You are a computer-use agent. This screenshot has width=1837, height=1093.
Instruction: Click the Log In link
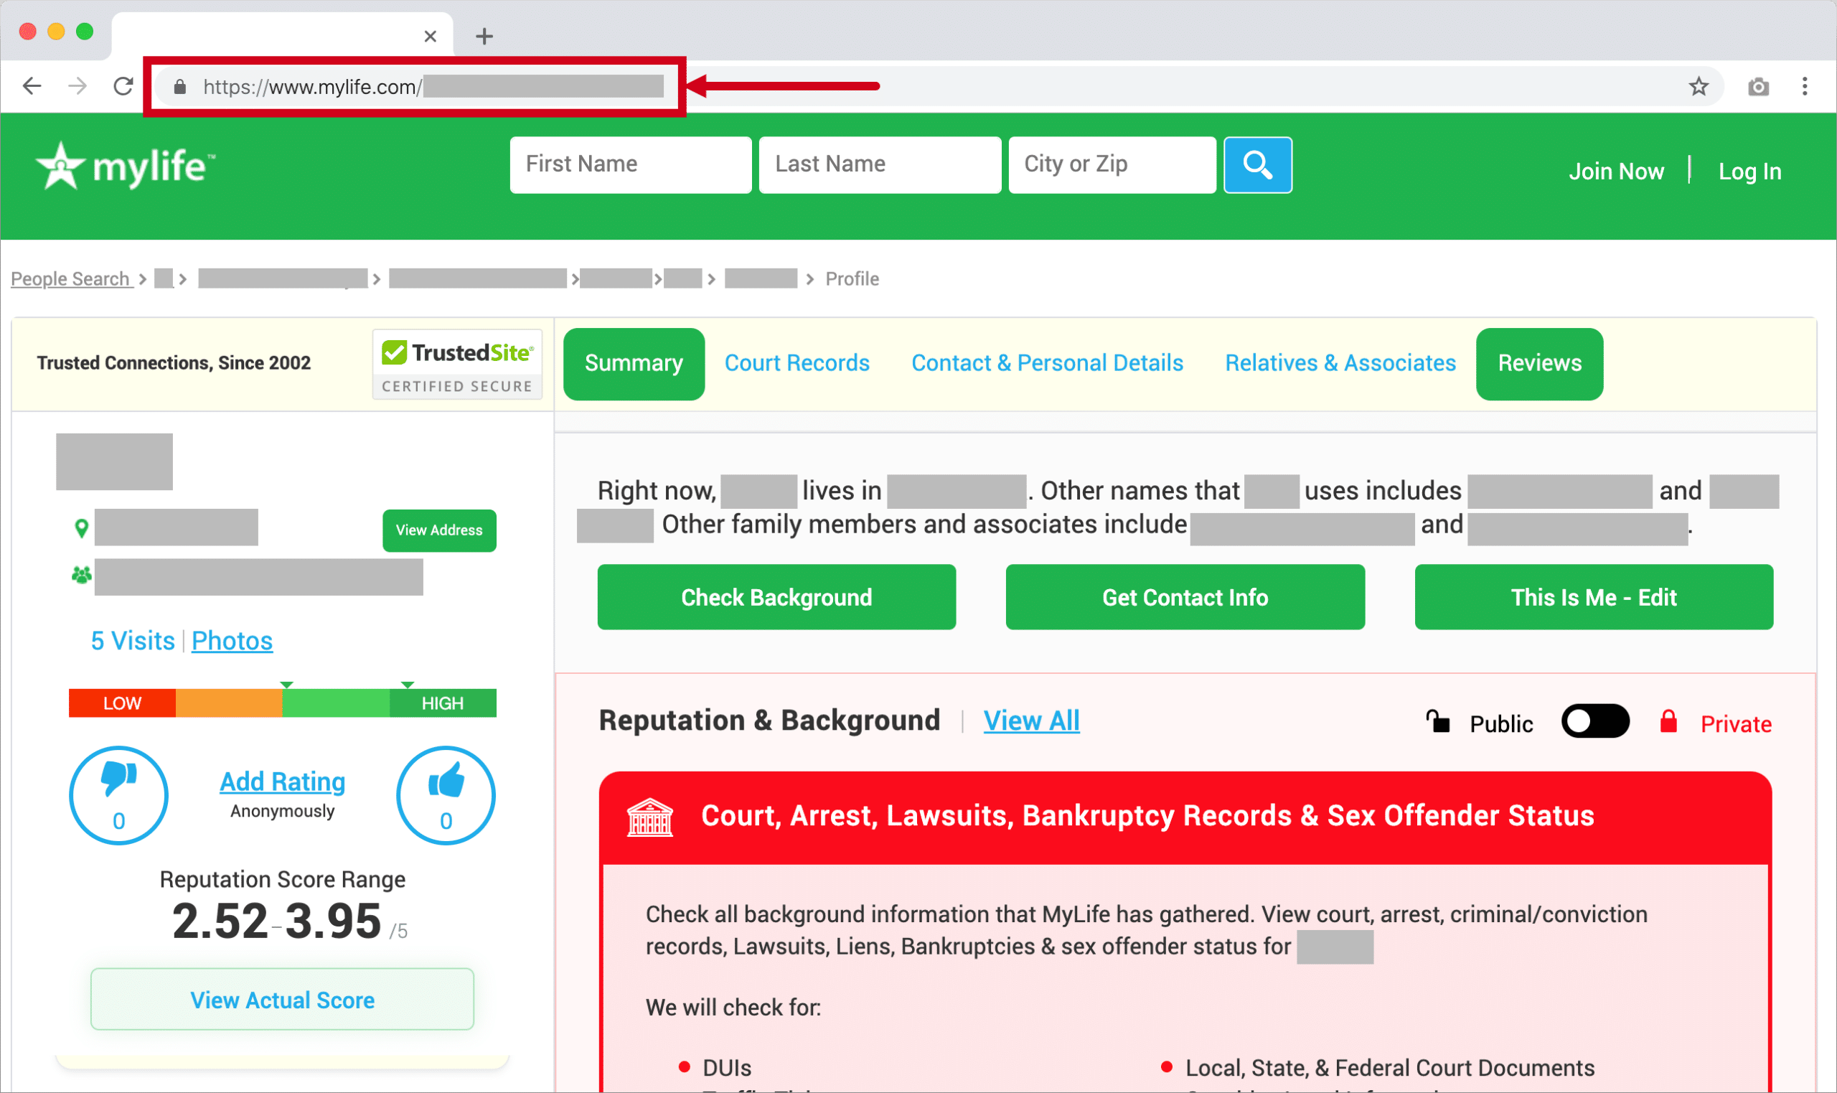(x=1749, y=172)
